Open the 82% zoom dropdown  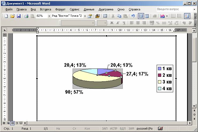pos(49,16)
